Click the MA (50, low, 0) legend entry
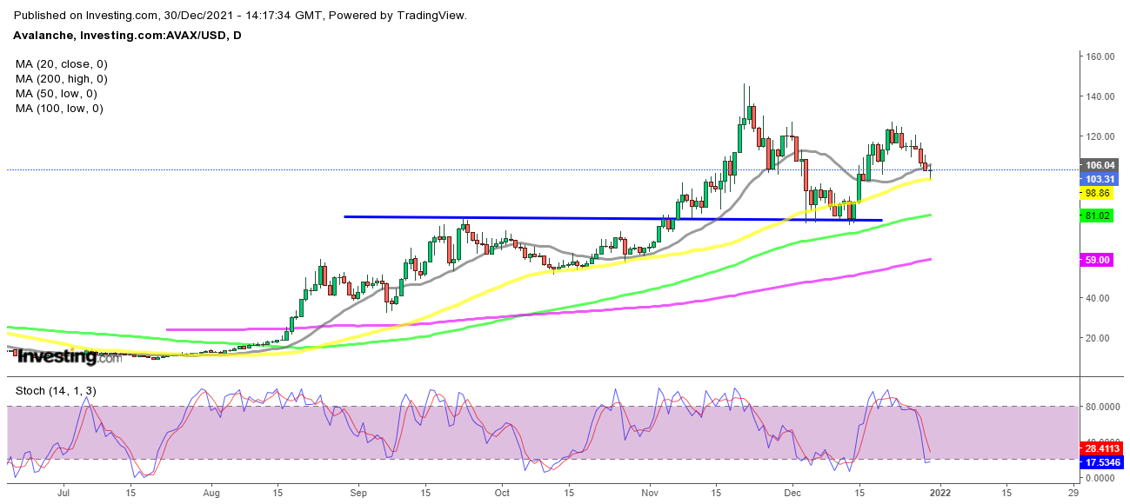Image resolution: width=1130 pixels, height=504 pixels. 56,94
